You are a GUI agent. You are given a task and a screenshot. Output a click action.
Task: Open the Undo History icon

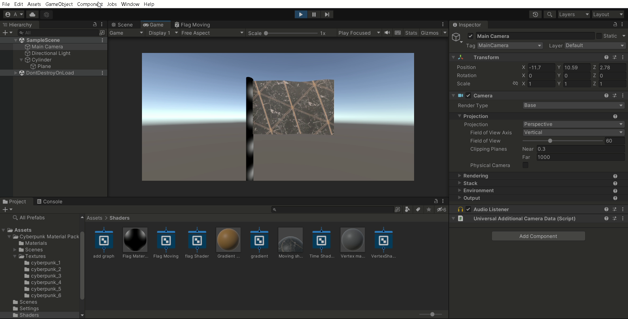[535, 14]
